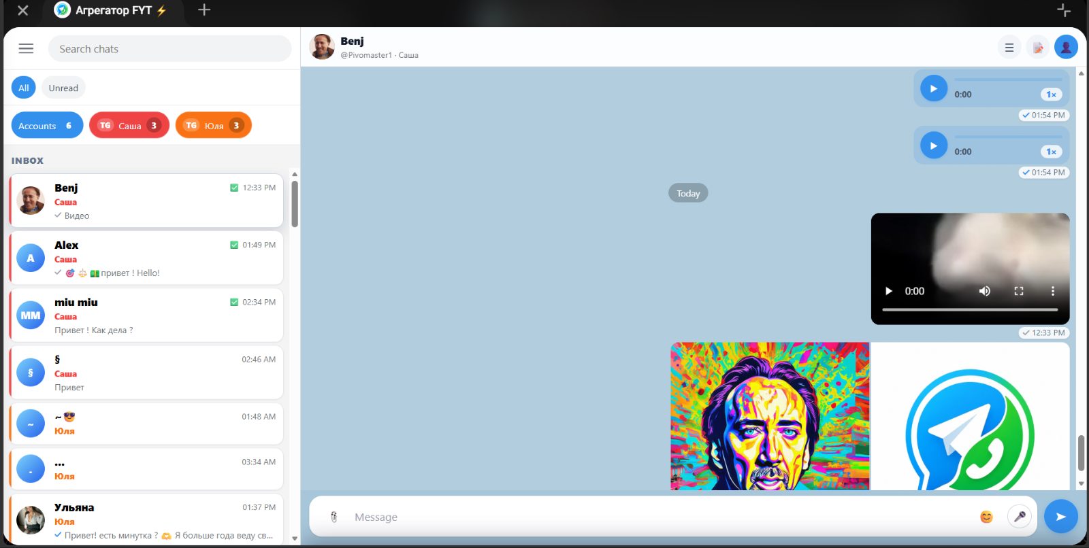
Task: Open the video's three-dot options menu
Action: coord(1053,291)
